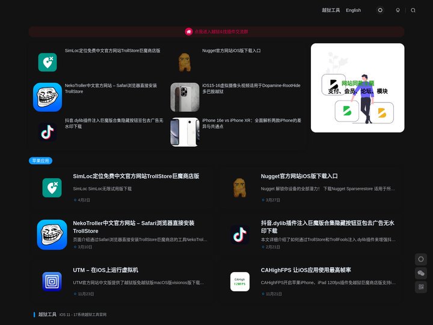The height and width of the screenshot is (325, 433).
Task: Open iOS15-16虚拟摄像头视频 article link
Action: click(251, 88)
